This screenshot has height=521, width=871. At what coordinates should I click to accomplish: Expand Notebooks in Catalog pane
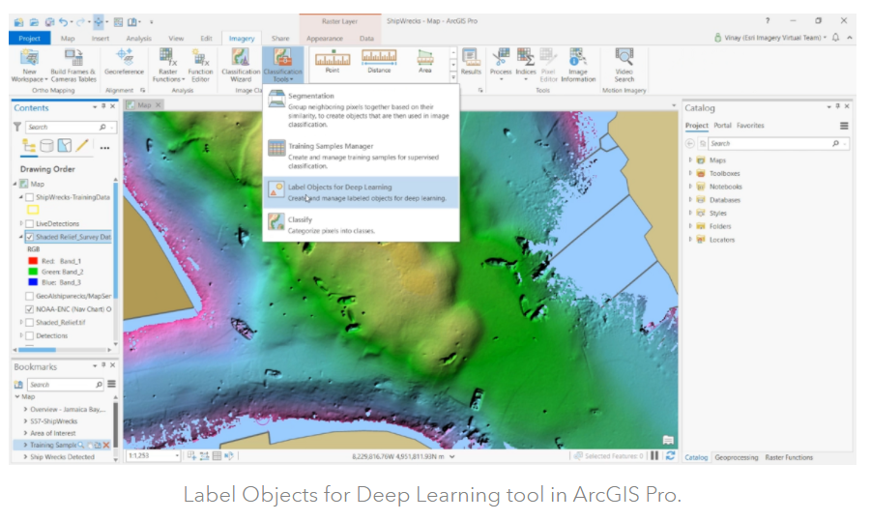click(x=690, y=187)
